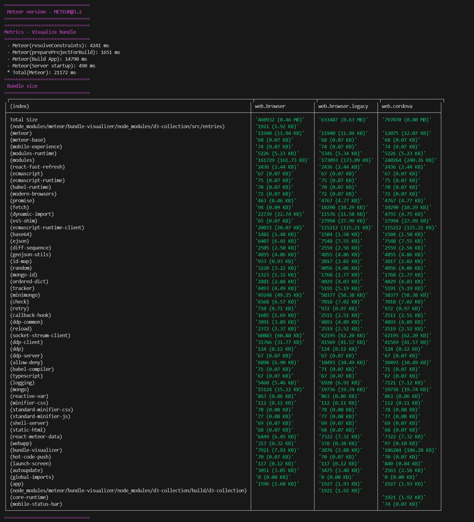Viewport: 474px width, 522px height.
Task: Select the 'web.browser' column header
Action: tap(270, 106)
